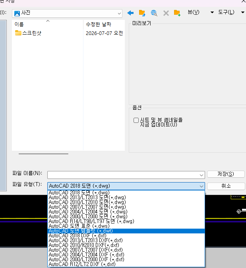Select highlighted AutoCAD 도면 템플릿 (*.dwt)
This screenshot has width=246, height=268.
coord(126,231)
